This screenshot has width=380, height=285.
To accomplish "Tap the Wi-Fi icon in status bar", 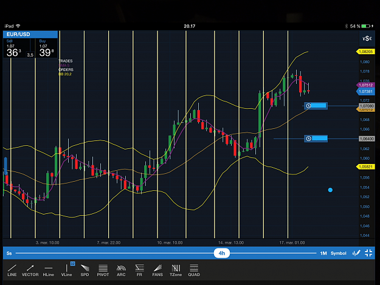I will point(18,26).
